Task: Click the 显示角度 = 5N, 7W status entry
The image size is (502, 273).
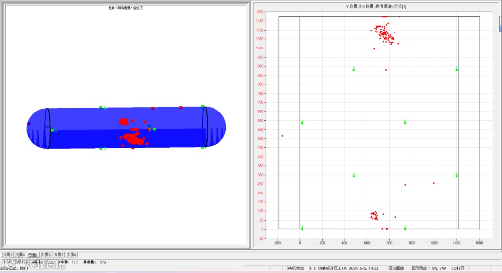Action: pyautogui.click(x=429, y=268)
